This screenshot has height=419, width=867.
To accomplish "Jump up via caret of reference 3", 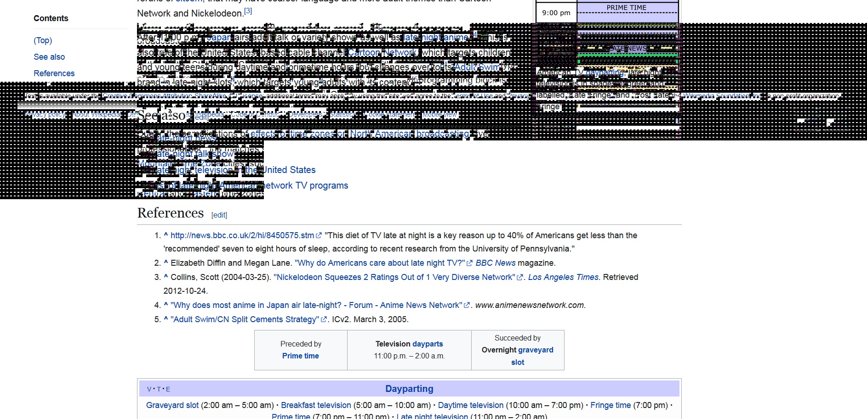I will 166,277.
